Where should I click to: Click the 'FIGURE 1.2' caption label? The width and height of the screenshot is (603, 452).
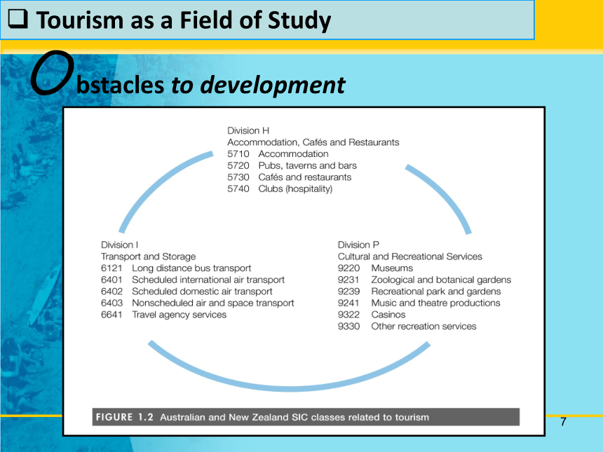point(125,417)
